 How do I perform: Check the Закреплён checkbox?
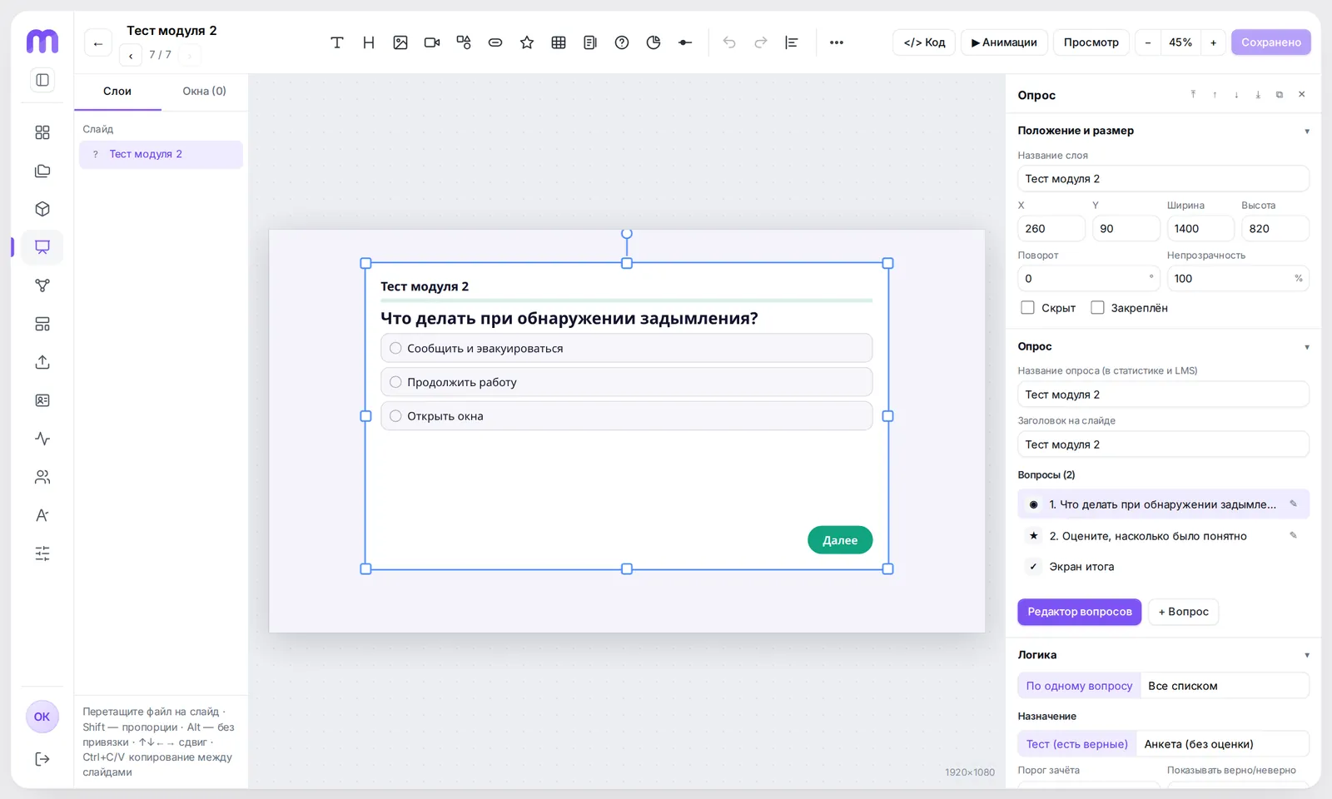point(1097,308)
